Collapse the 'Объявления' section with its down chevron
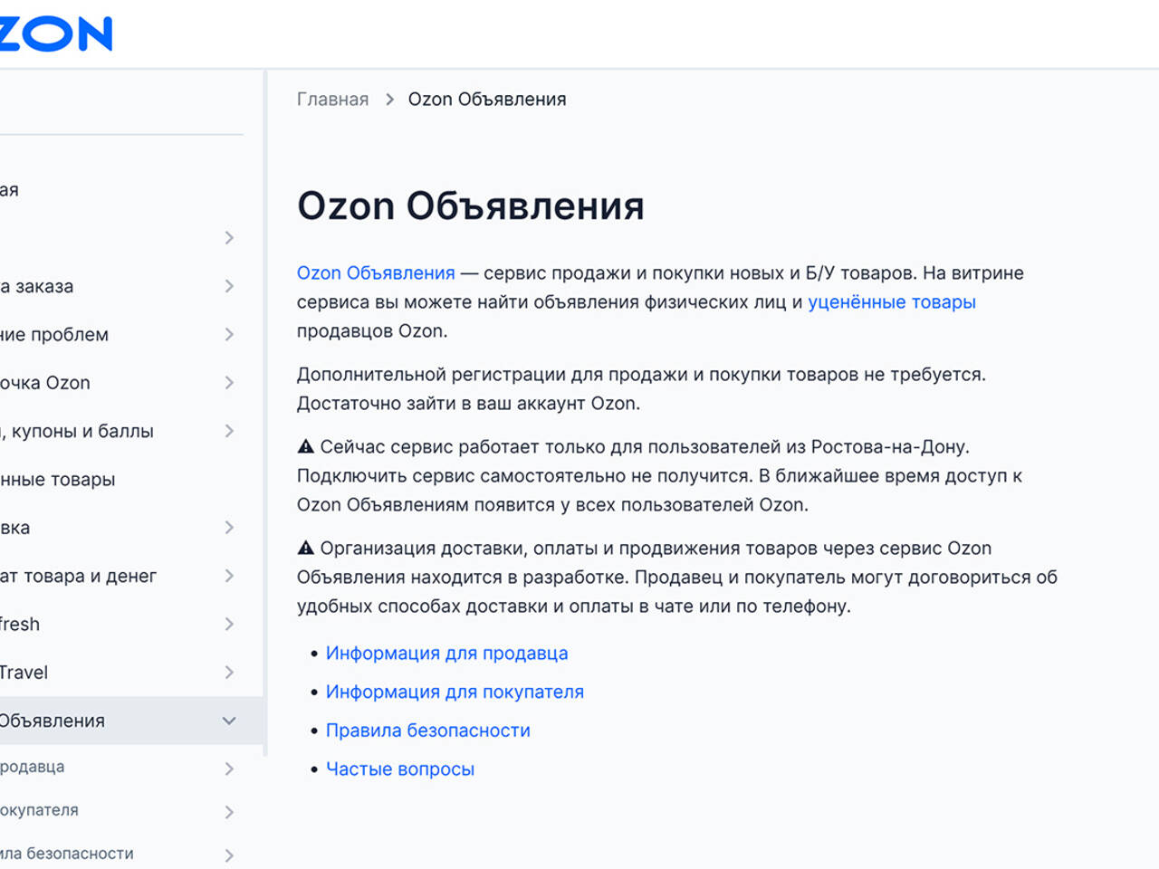Viewport: 1159px width, 869px height. (229, 721)
